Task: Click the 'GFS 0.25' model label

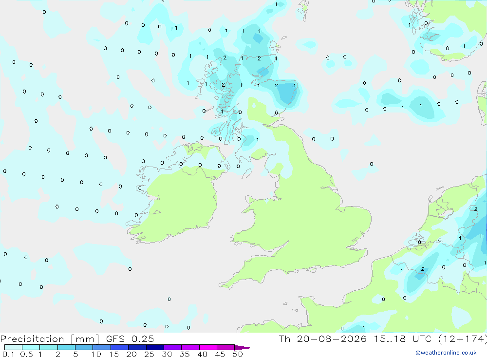Action: click(130, 338)
